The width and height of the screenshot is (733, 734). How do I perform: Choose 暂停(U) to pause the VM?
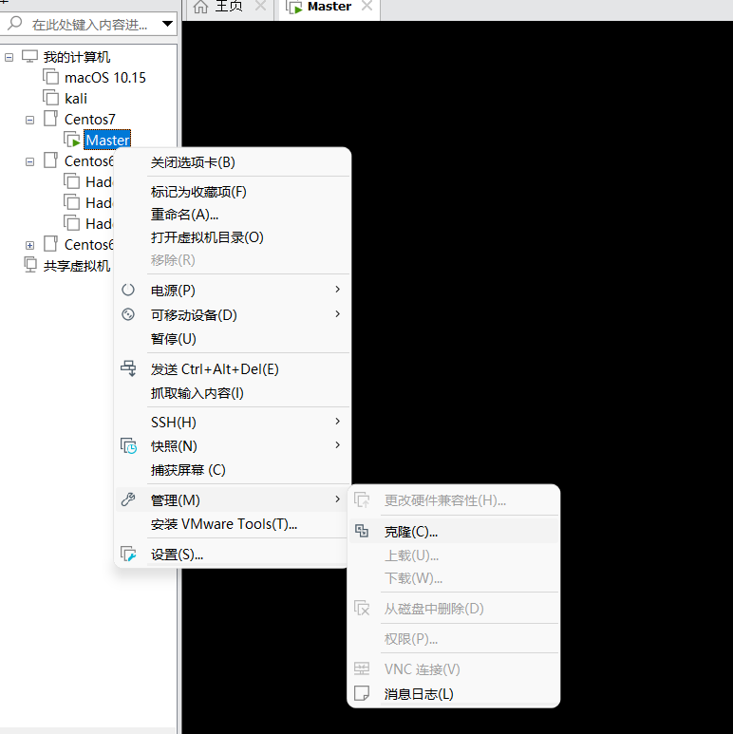(233, 338)
